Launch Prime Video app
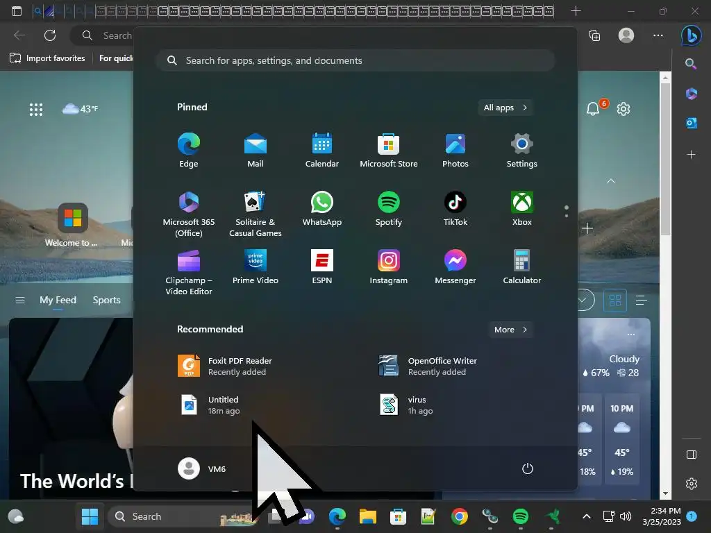This screenshot has width=711, height=533. 256,267
